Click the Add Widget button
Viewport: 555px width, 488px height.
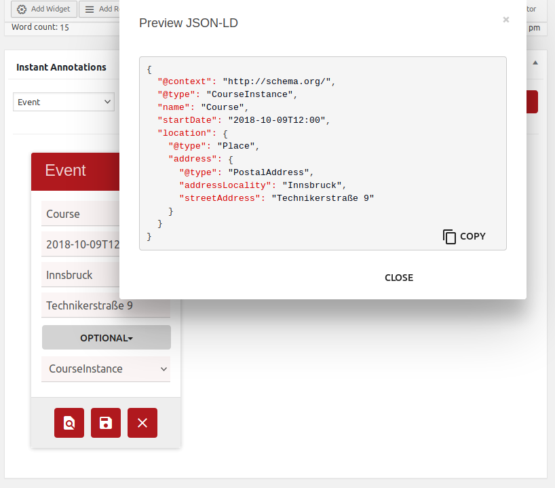(44, 9)
